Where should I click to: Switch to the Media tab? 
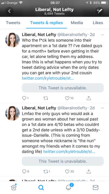pos(77,23)
